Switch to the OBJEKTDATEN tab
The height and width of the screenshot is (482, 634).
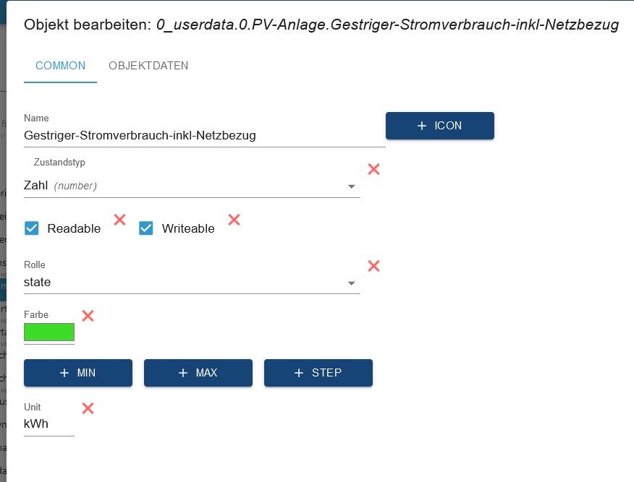click(x=148, y=66)
